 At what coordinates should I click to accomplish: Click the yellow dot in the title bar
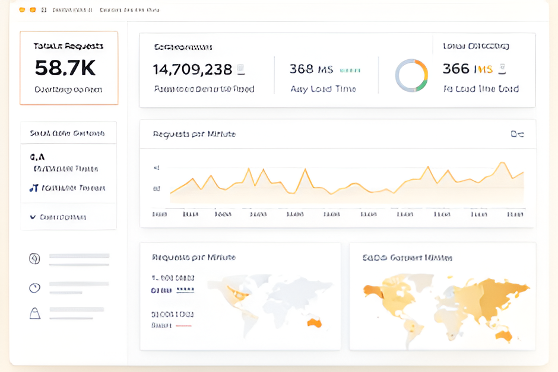click(22, 10)
